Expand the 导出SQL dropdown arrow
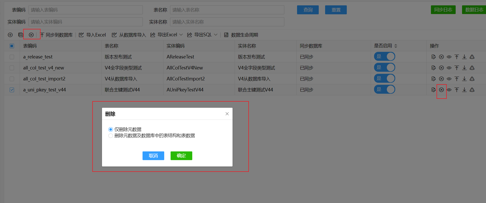 [216, 35]
